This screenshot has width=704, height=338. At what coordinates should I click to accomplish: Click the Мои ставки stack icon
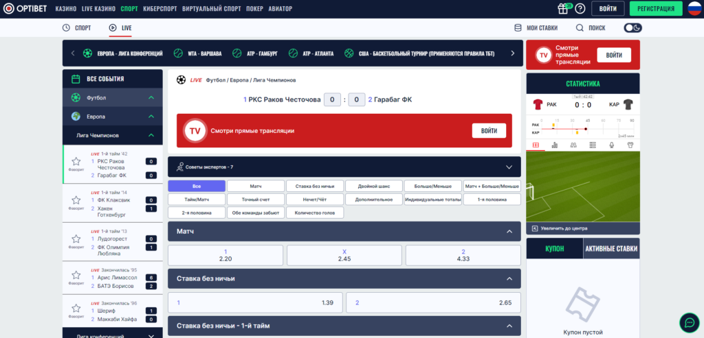coord(518,27)
